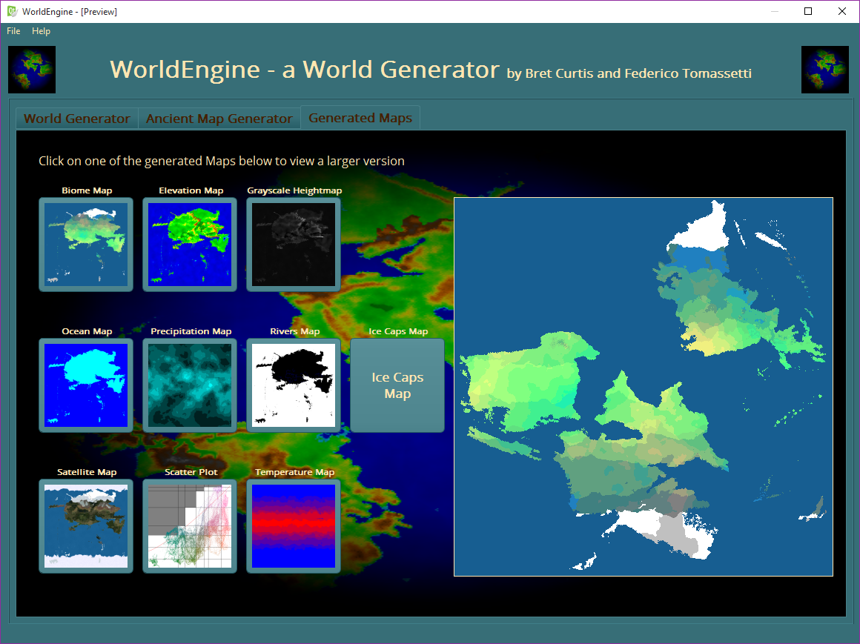Open the Scatter Plot thumbnail
This screenshot has width=860, height=644.
click(190, 526)
